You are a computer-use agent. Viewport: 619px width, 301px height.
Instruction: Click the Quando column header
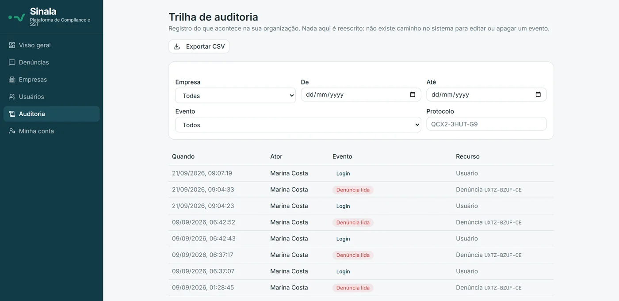(183, 156)
